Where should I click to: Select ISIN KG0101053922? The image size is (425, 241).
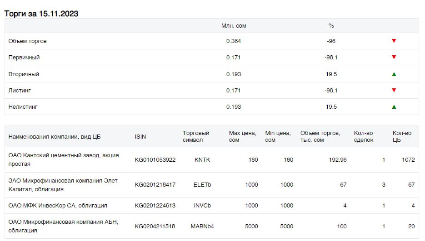pyautogui.click(x=155, y=159)
